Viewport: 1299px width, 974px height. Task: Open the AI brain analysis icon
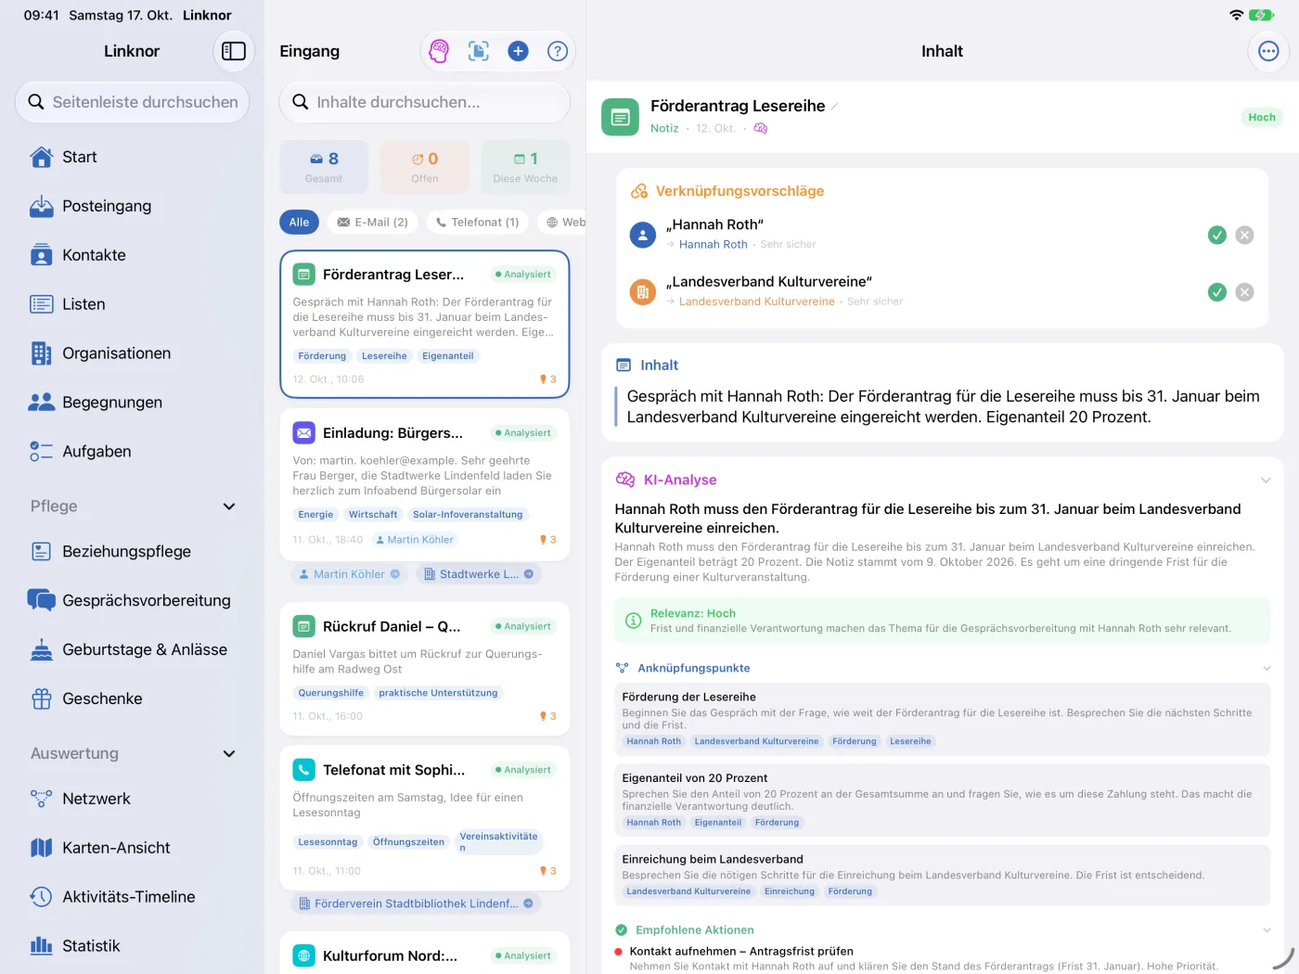pyautogui.click(x=439, y=51)
